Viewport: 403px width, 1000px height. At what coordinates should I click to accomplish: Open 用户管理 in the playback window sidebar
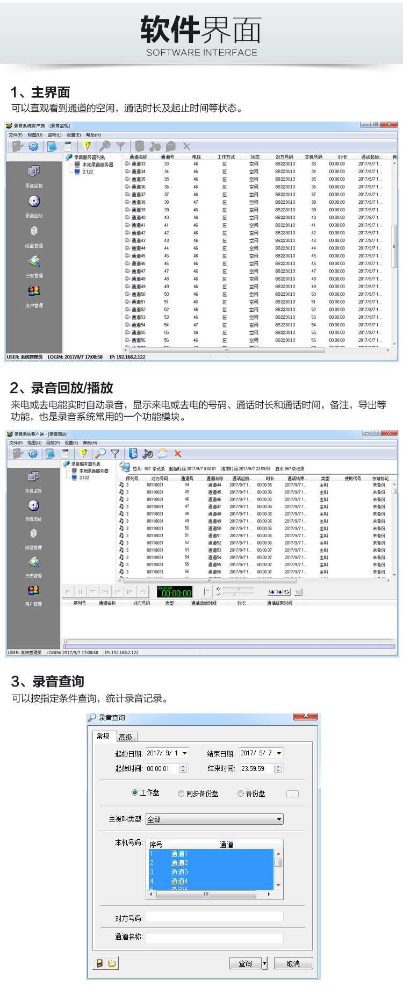pos(33,595)
